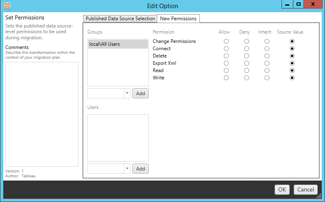Screen dimensions: 325x202
Task: Click Add button under Groups
Action: tap(141, 94)
